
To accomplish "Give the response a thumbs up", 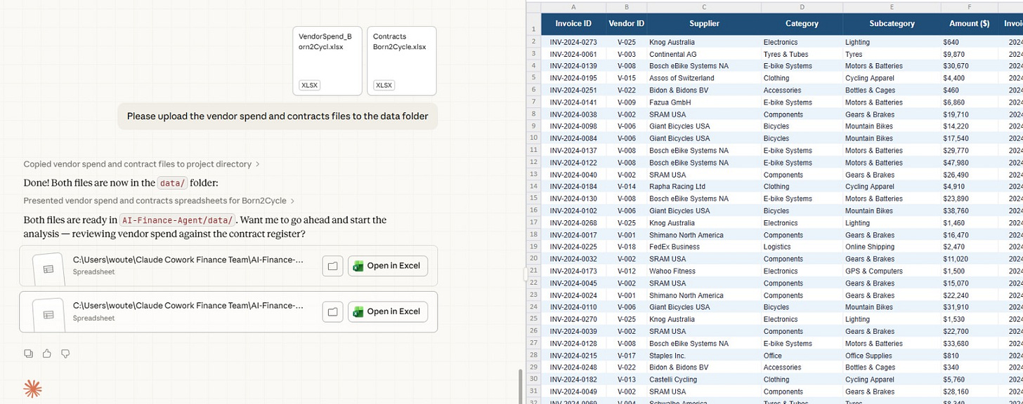I will pyautogui.click(x=46, y=353).
